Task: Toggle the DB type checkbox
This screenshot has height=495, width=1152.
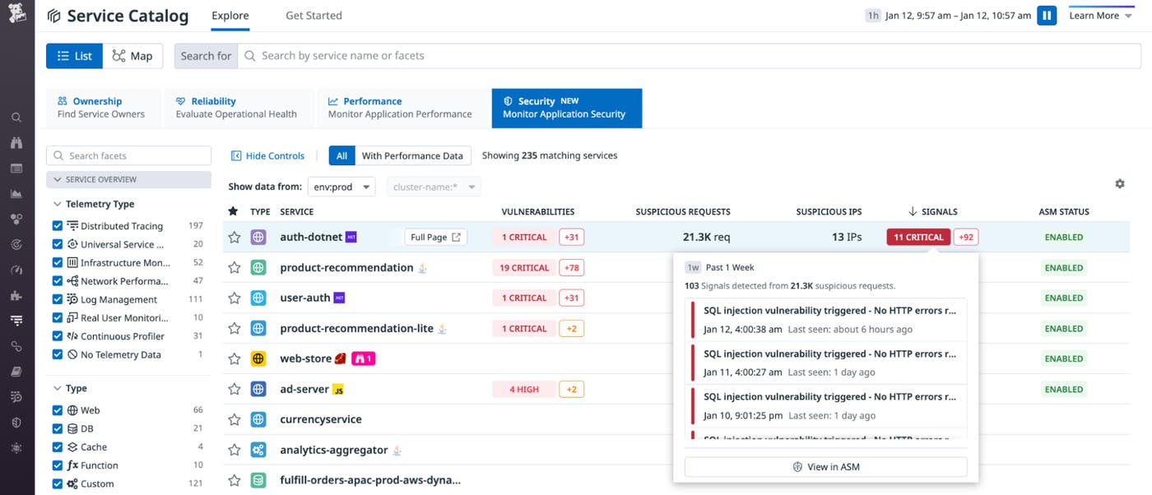Action: (58, 428)
